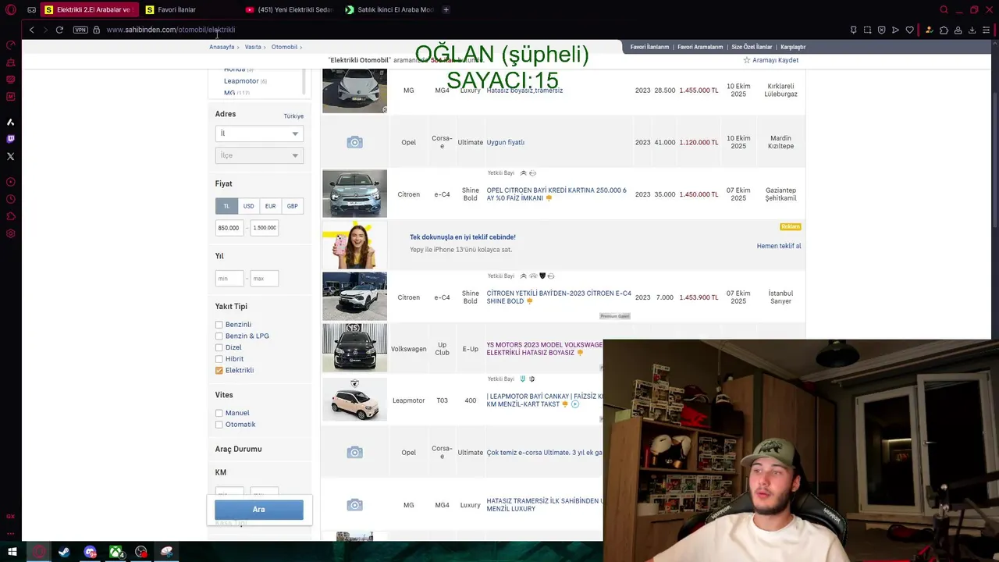Click the Aramayı Kaydet star icon
Screen dimensions: 999x562
pos(747,60)
